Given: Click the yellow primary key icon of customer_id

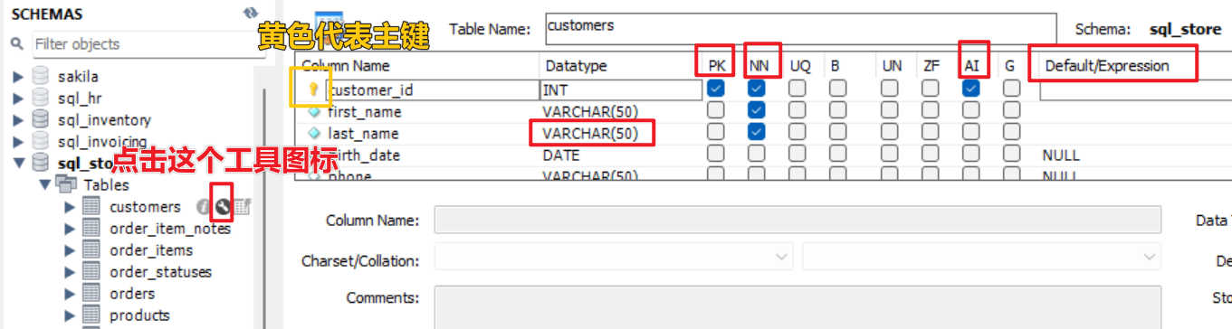Looking at the screenshot, I should [x=313, y=89].
